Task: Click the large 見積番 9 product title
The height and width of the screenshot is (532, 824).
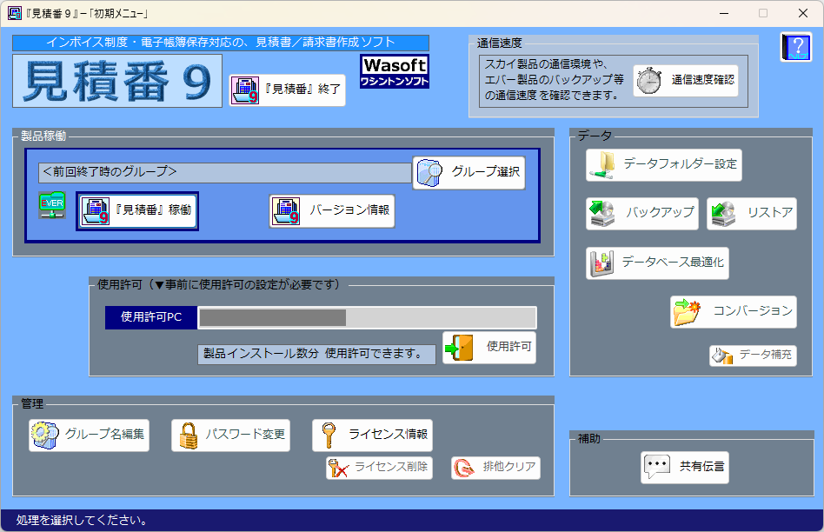Action: [117, 81]
